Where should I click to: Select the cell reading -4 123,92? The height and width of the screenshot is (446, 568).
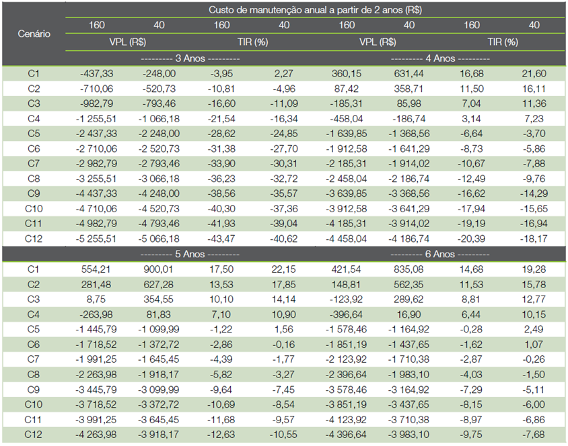[x=347, y=420]
